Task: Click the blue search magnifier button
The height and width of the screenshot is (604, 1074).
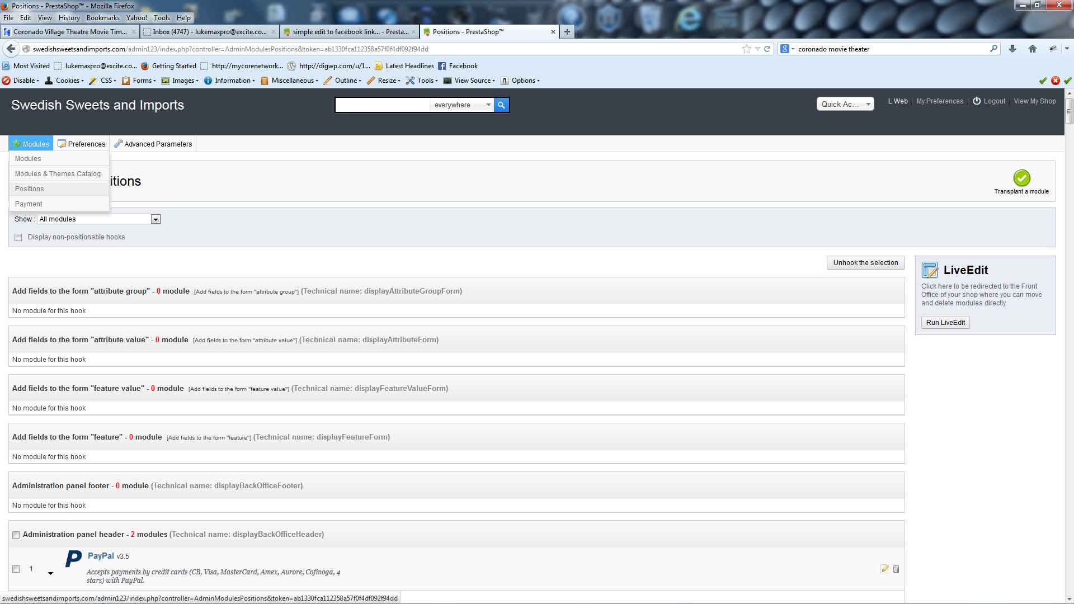Action: tap(501, 105)
